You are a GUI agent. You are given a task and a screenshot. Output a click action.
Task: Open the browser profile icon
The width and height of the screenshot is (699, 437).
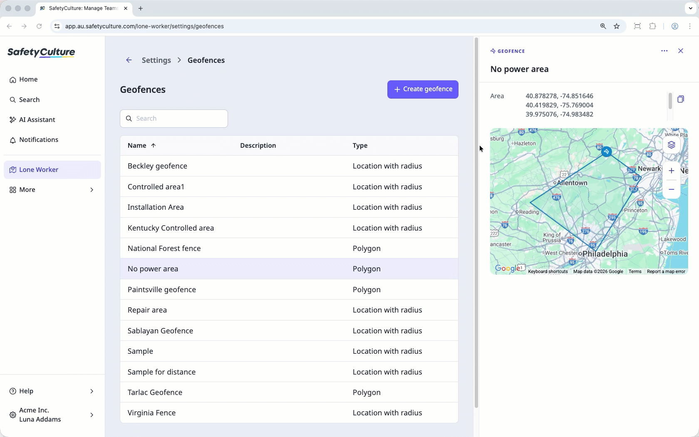click(675, 26)
